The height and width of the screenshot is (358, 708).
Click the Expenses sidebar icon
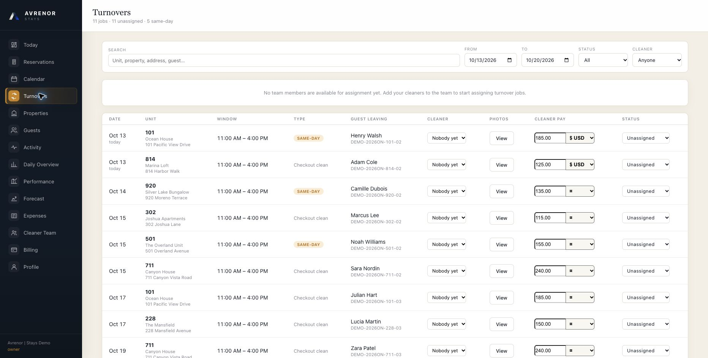coord(14,216)
